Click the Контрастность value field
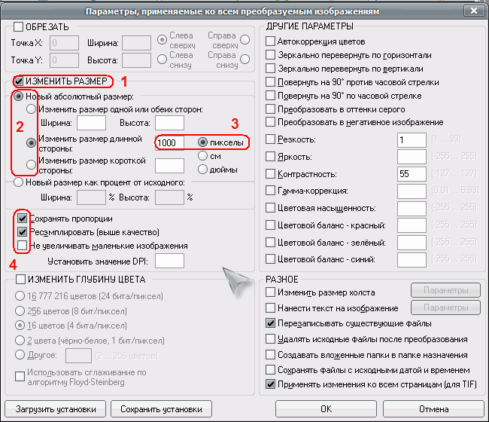The height and width of the screenshot is (422, 489). click(x=412, y=173)
